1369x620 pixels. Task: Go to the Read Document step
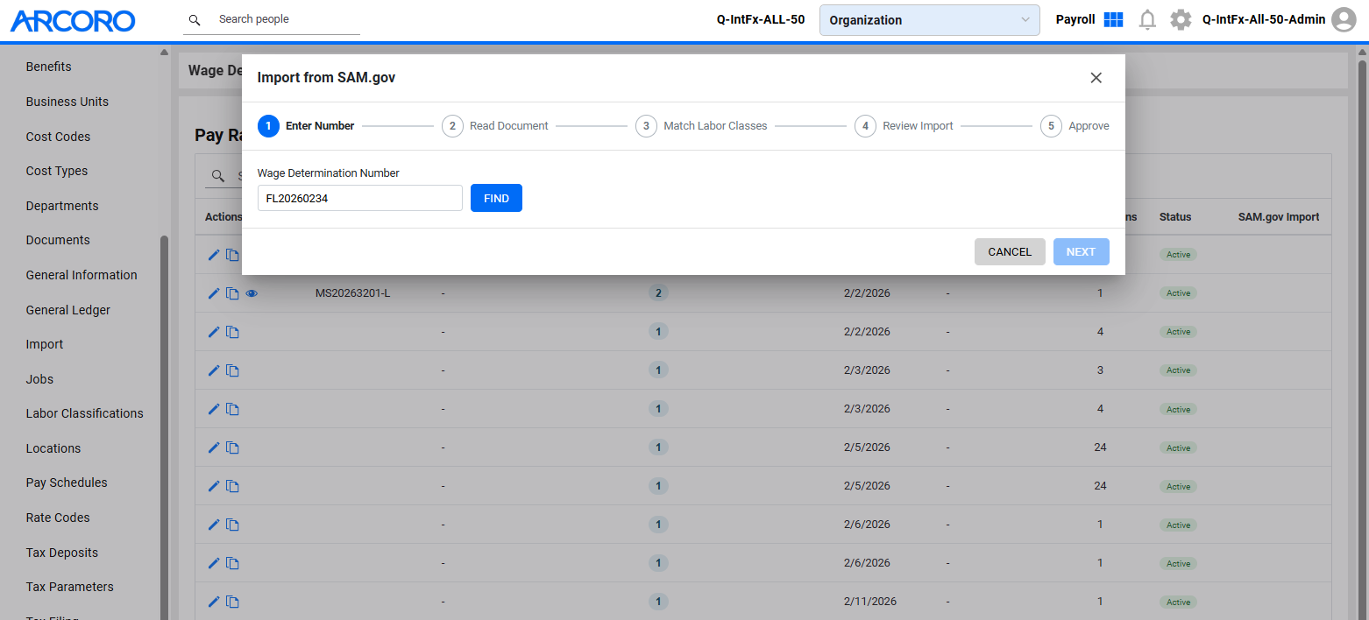point(495,126)
